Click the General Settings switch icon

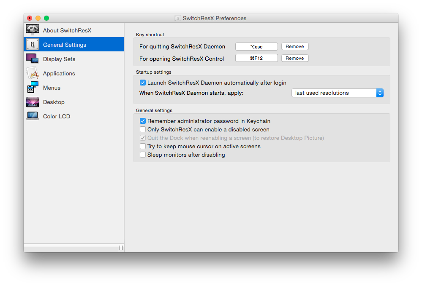pyautogui.click(x=33, y=45)
